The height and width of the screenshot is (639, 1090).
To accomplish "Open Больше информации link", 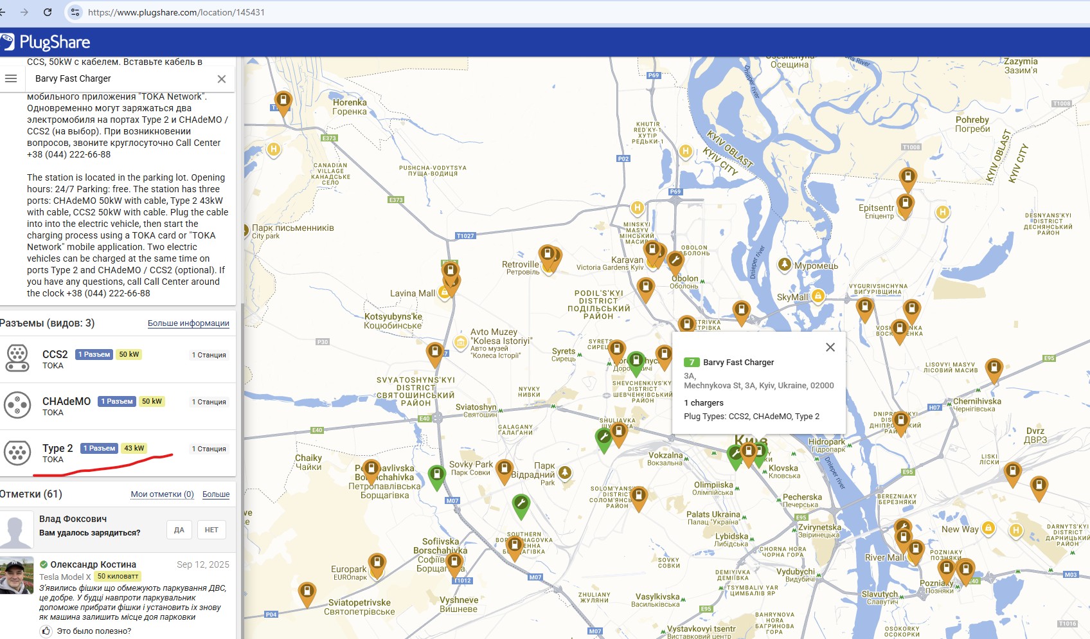I will [x=188, y=323].
